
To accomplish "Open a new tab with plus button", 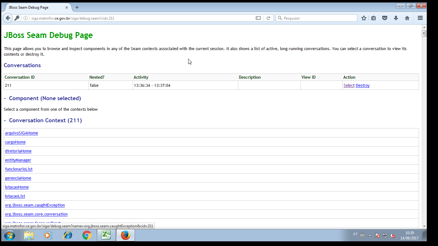I will 77,7.
